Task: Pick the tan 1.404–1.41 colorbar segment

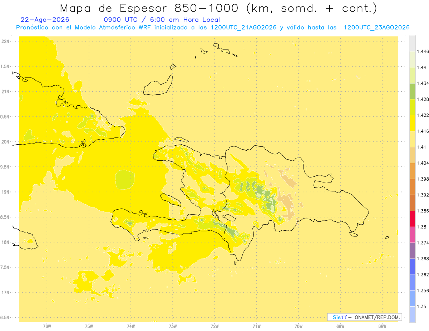Action: pos(412,155)
